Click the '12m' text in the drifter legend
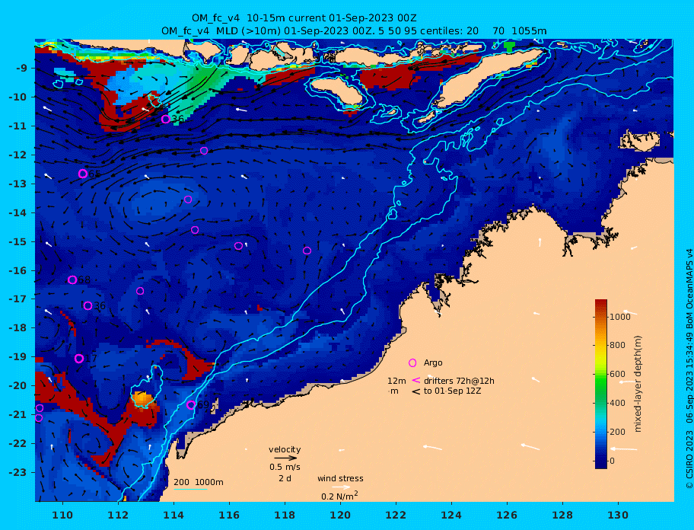This screenshot has height=530, width=694. (x=396, y=381)
